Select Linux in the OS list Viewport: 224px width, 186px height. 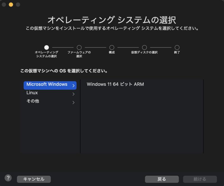click(x=50, y=94)
